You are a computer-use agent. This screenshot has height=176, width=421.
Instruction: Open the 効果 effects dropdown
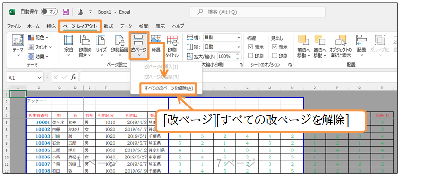[x=38, y=57]
